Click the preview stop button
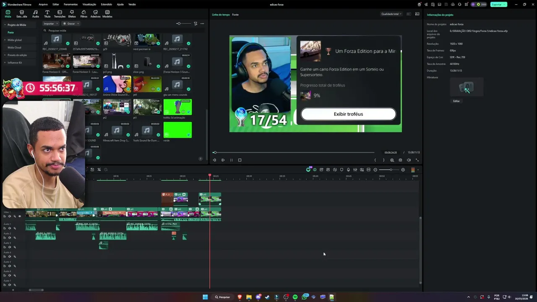This screenshot has height=302, width=537. (240, 160)
